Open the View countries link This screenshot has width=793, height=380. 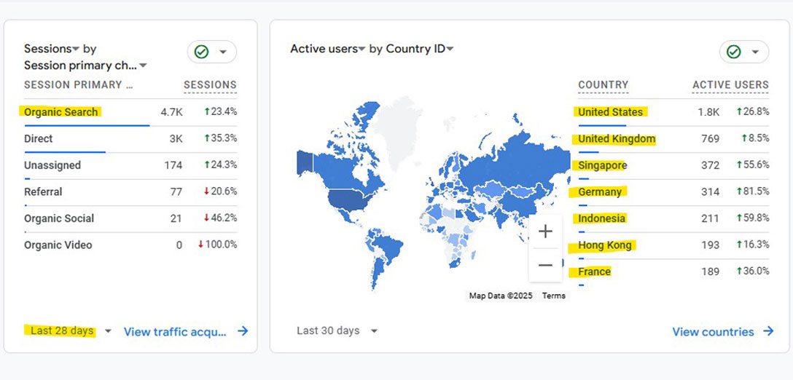point(713,332)
